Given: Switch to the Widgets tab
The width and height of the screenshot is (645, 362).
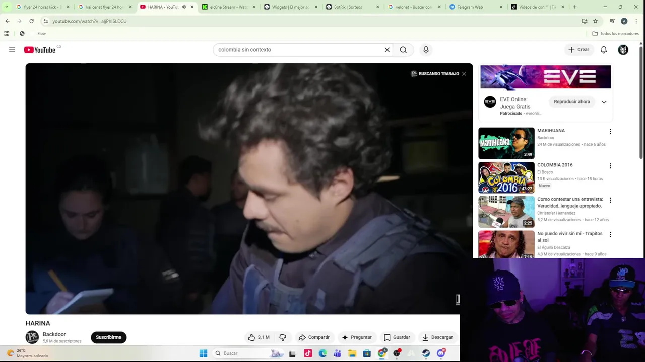Looking at the screenshot, I should (291, 7).
